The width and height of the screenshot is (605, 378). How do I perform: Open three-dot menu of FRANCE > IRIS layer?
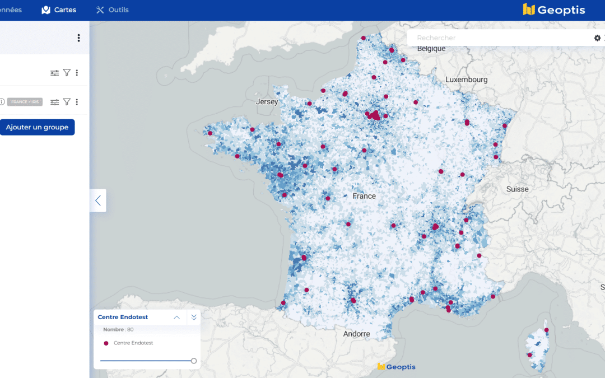coord(77,102)
